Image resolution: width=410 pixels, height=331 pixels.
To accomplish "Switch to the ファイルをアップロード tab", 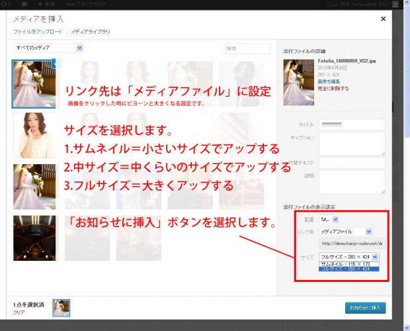I will [38, 32].
